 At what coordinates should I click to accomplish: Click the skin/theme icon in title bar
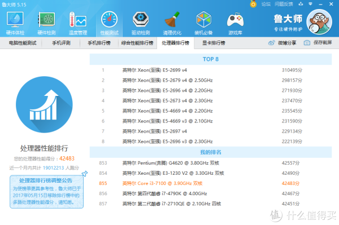[x=301, y=4]
